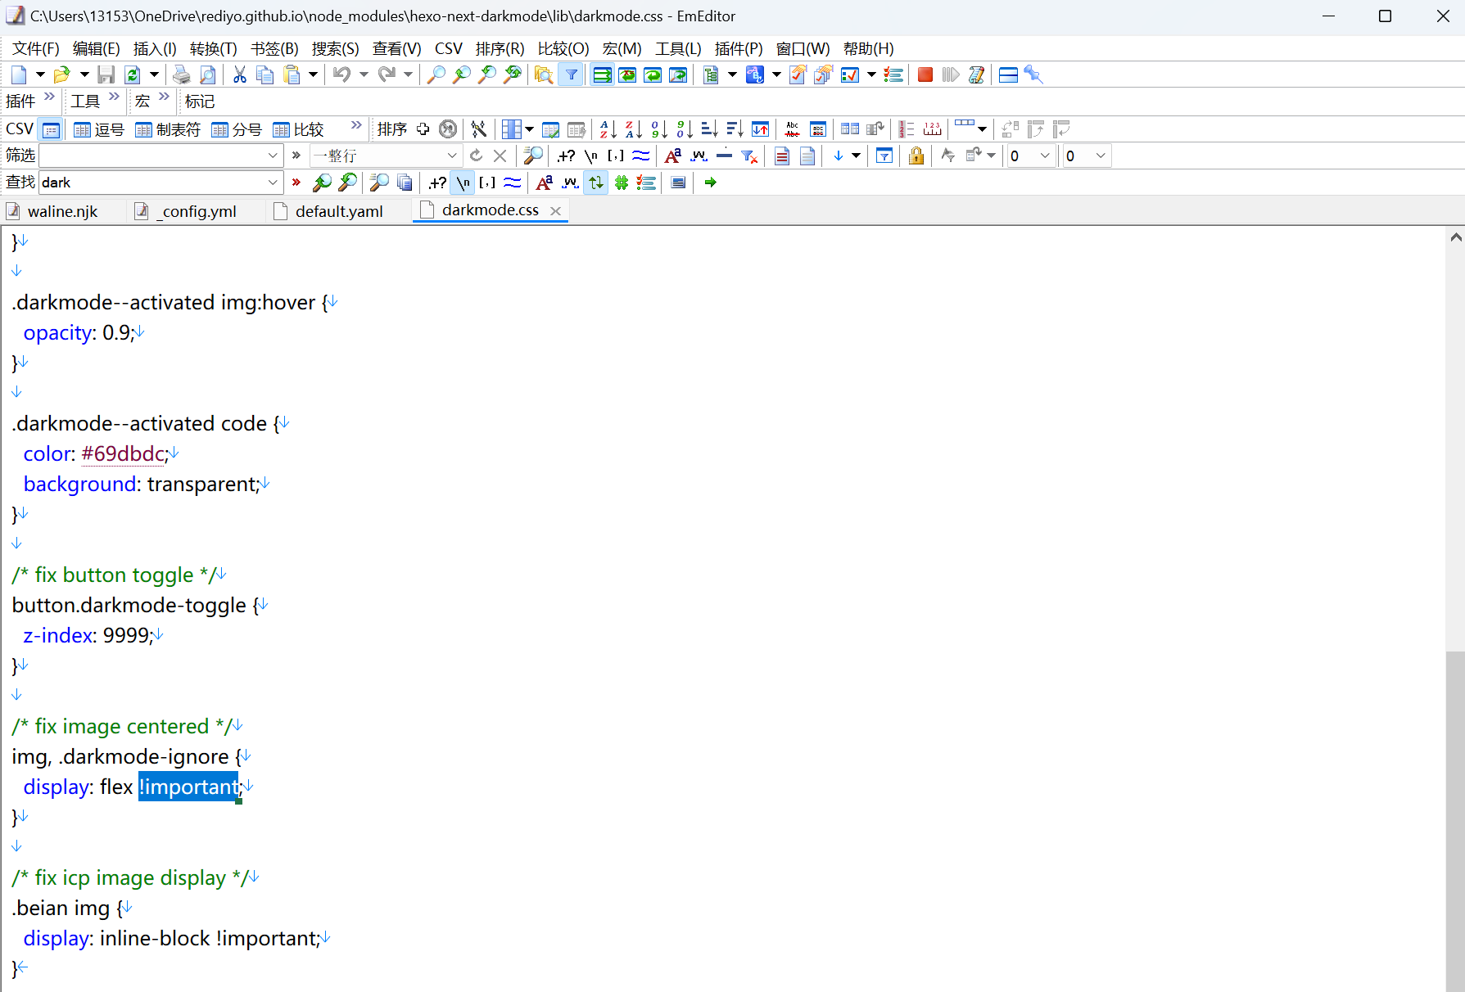Open the Find history combo dropdown
The width and height of the screenshot is (1465, 992).
274,183
